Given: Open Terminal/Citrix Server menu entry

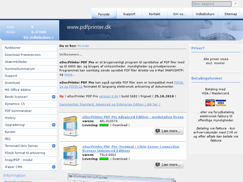Looking at the screenshot, I should coord(30,146).
